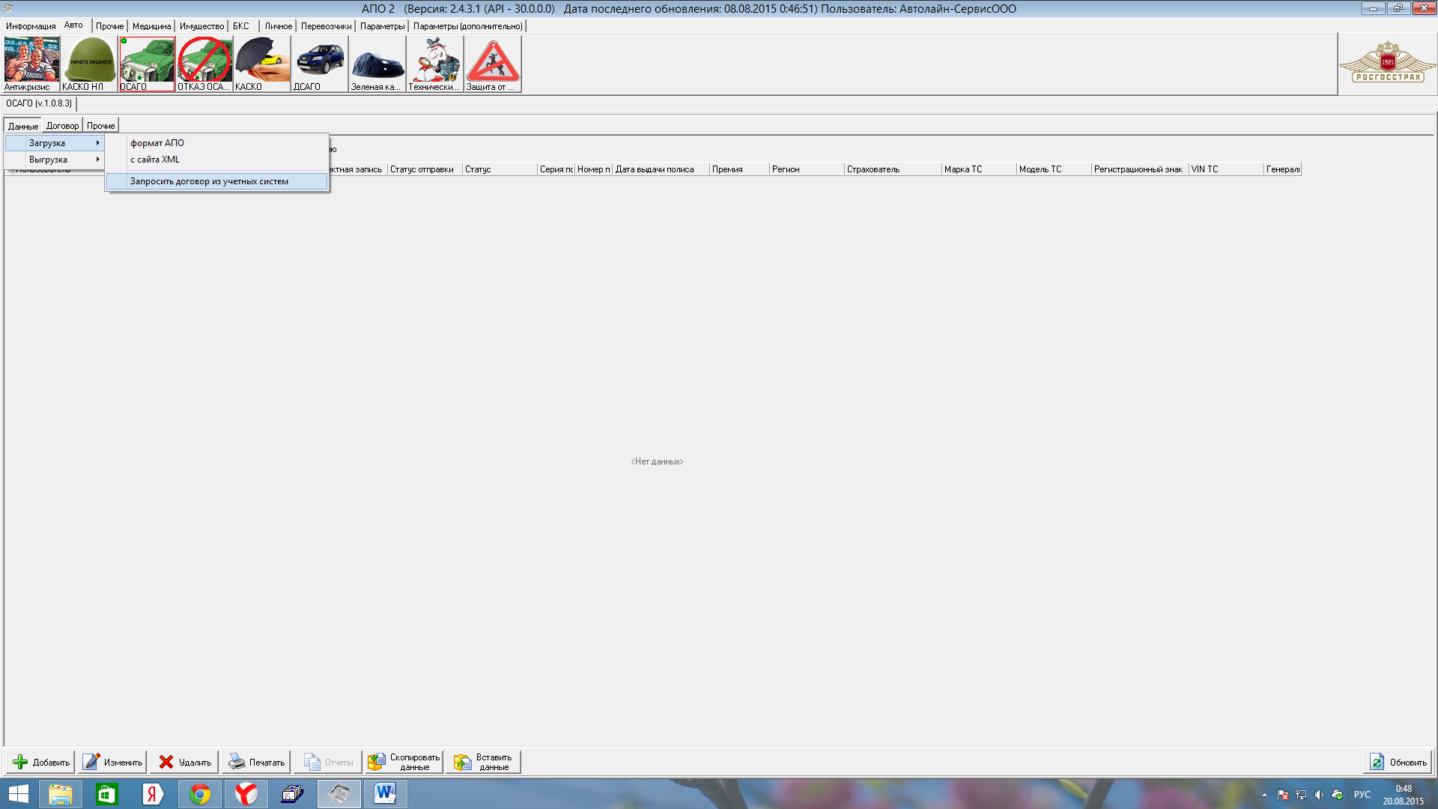Click the Удалить red cross button
1438x809 pixels.
pos(185,762)
